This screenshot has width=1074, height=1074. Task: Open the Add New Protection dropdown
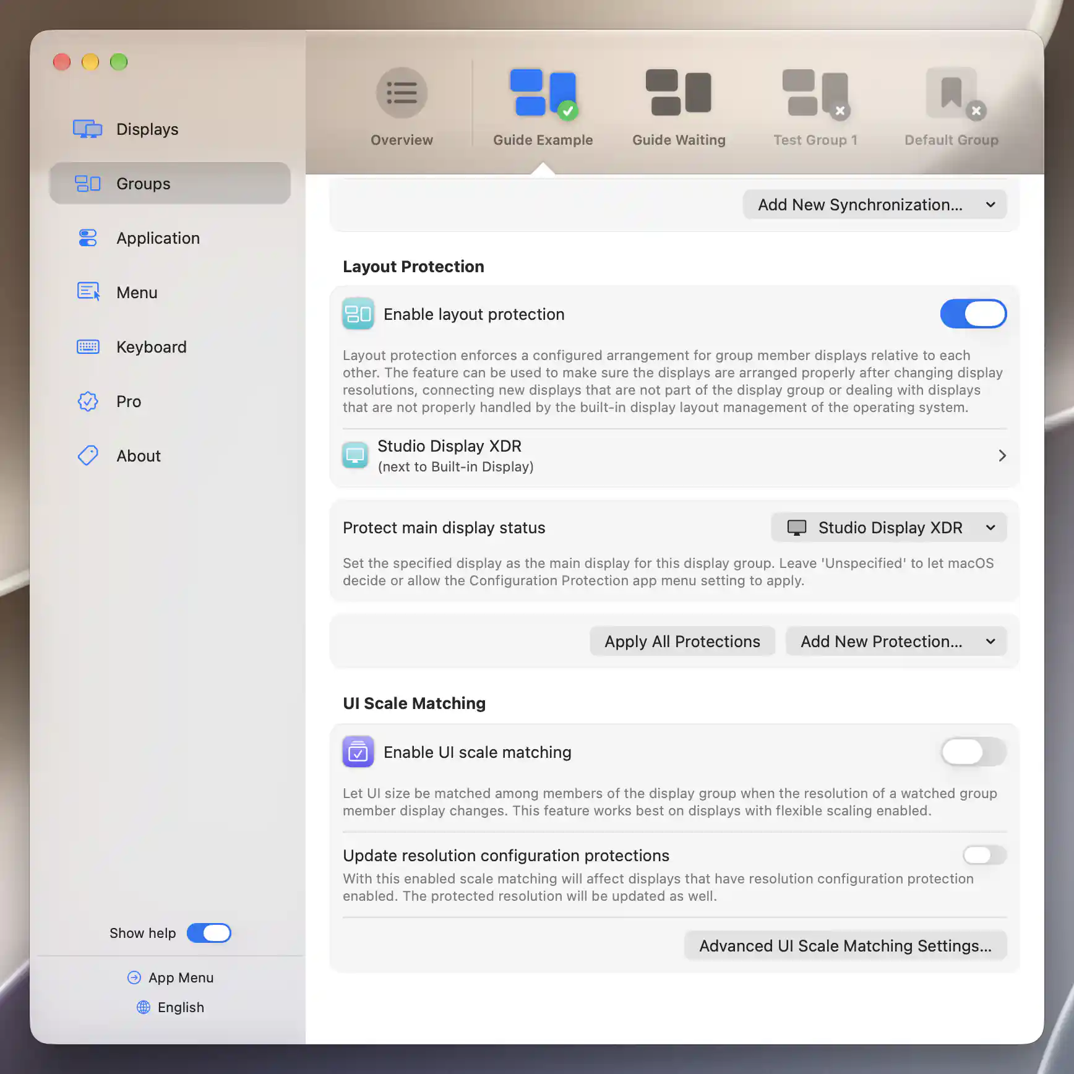pos(896,642)
